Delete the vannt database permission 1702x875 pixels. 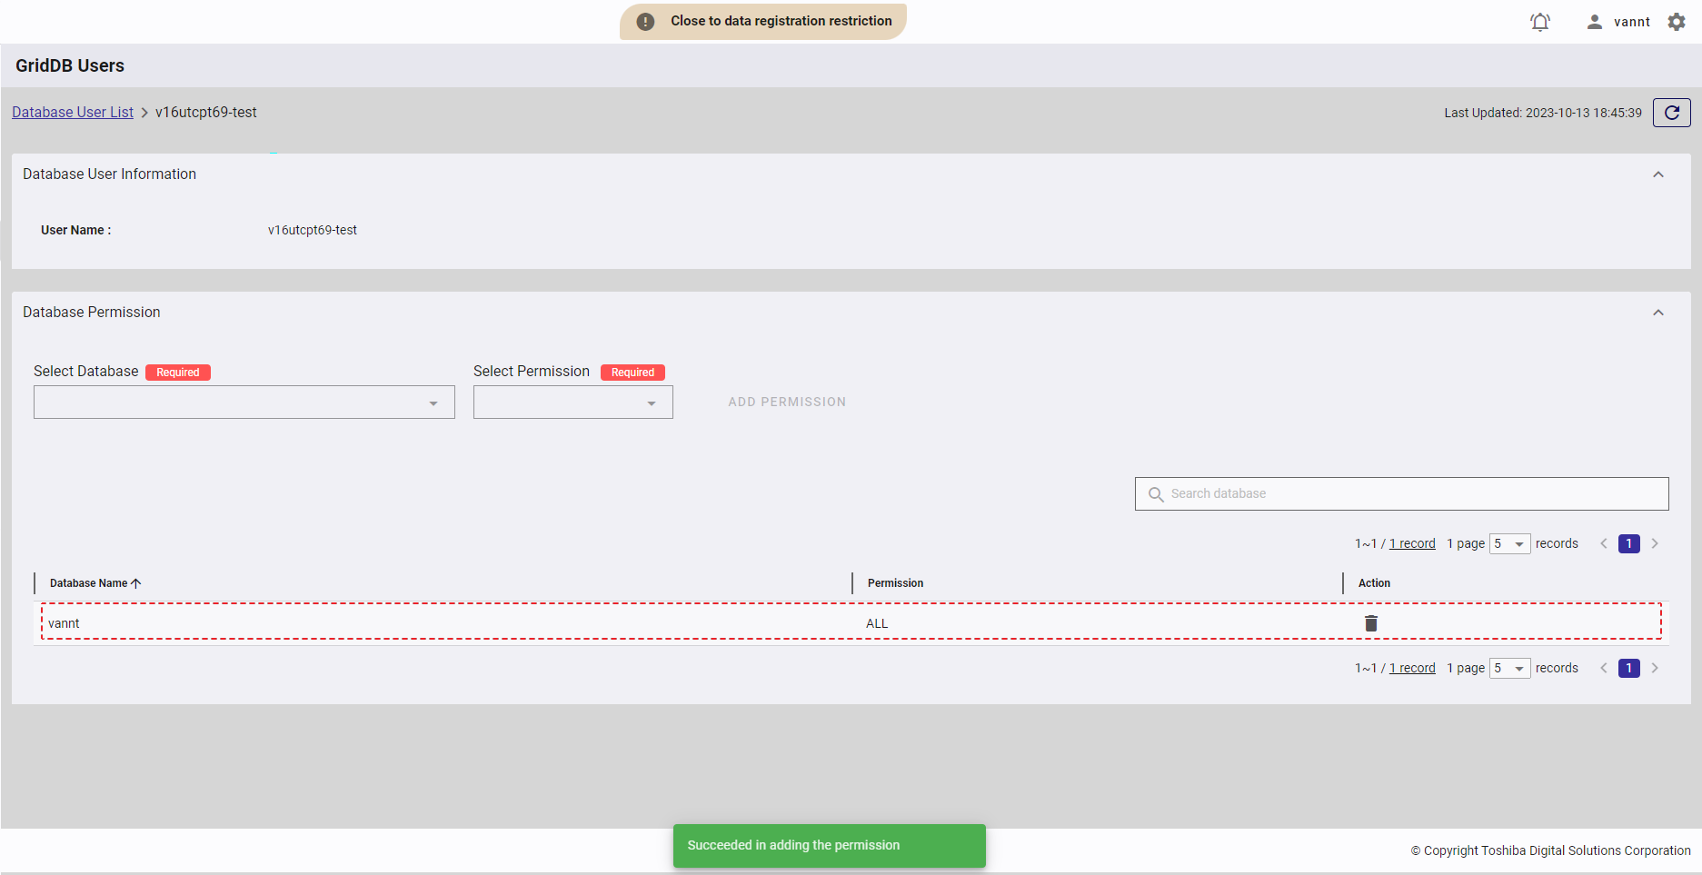[1371, 623]
